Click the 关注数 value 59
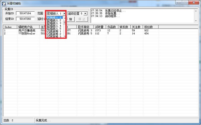201x125 pixels. click(133, 30)
